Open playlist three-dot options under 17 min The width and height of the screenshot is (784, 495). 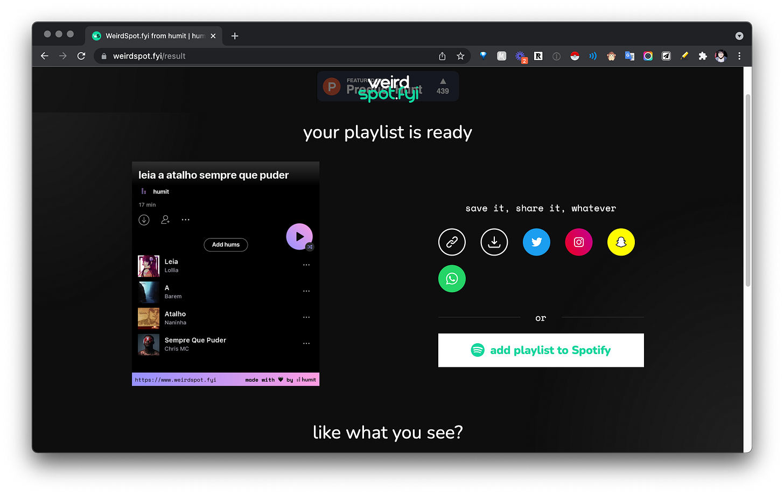coord(186,220)
